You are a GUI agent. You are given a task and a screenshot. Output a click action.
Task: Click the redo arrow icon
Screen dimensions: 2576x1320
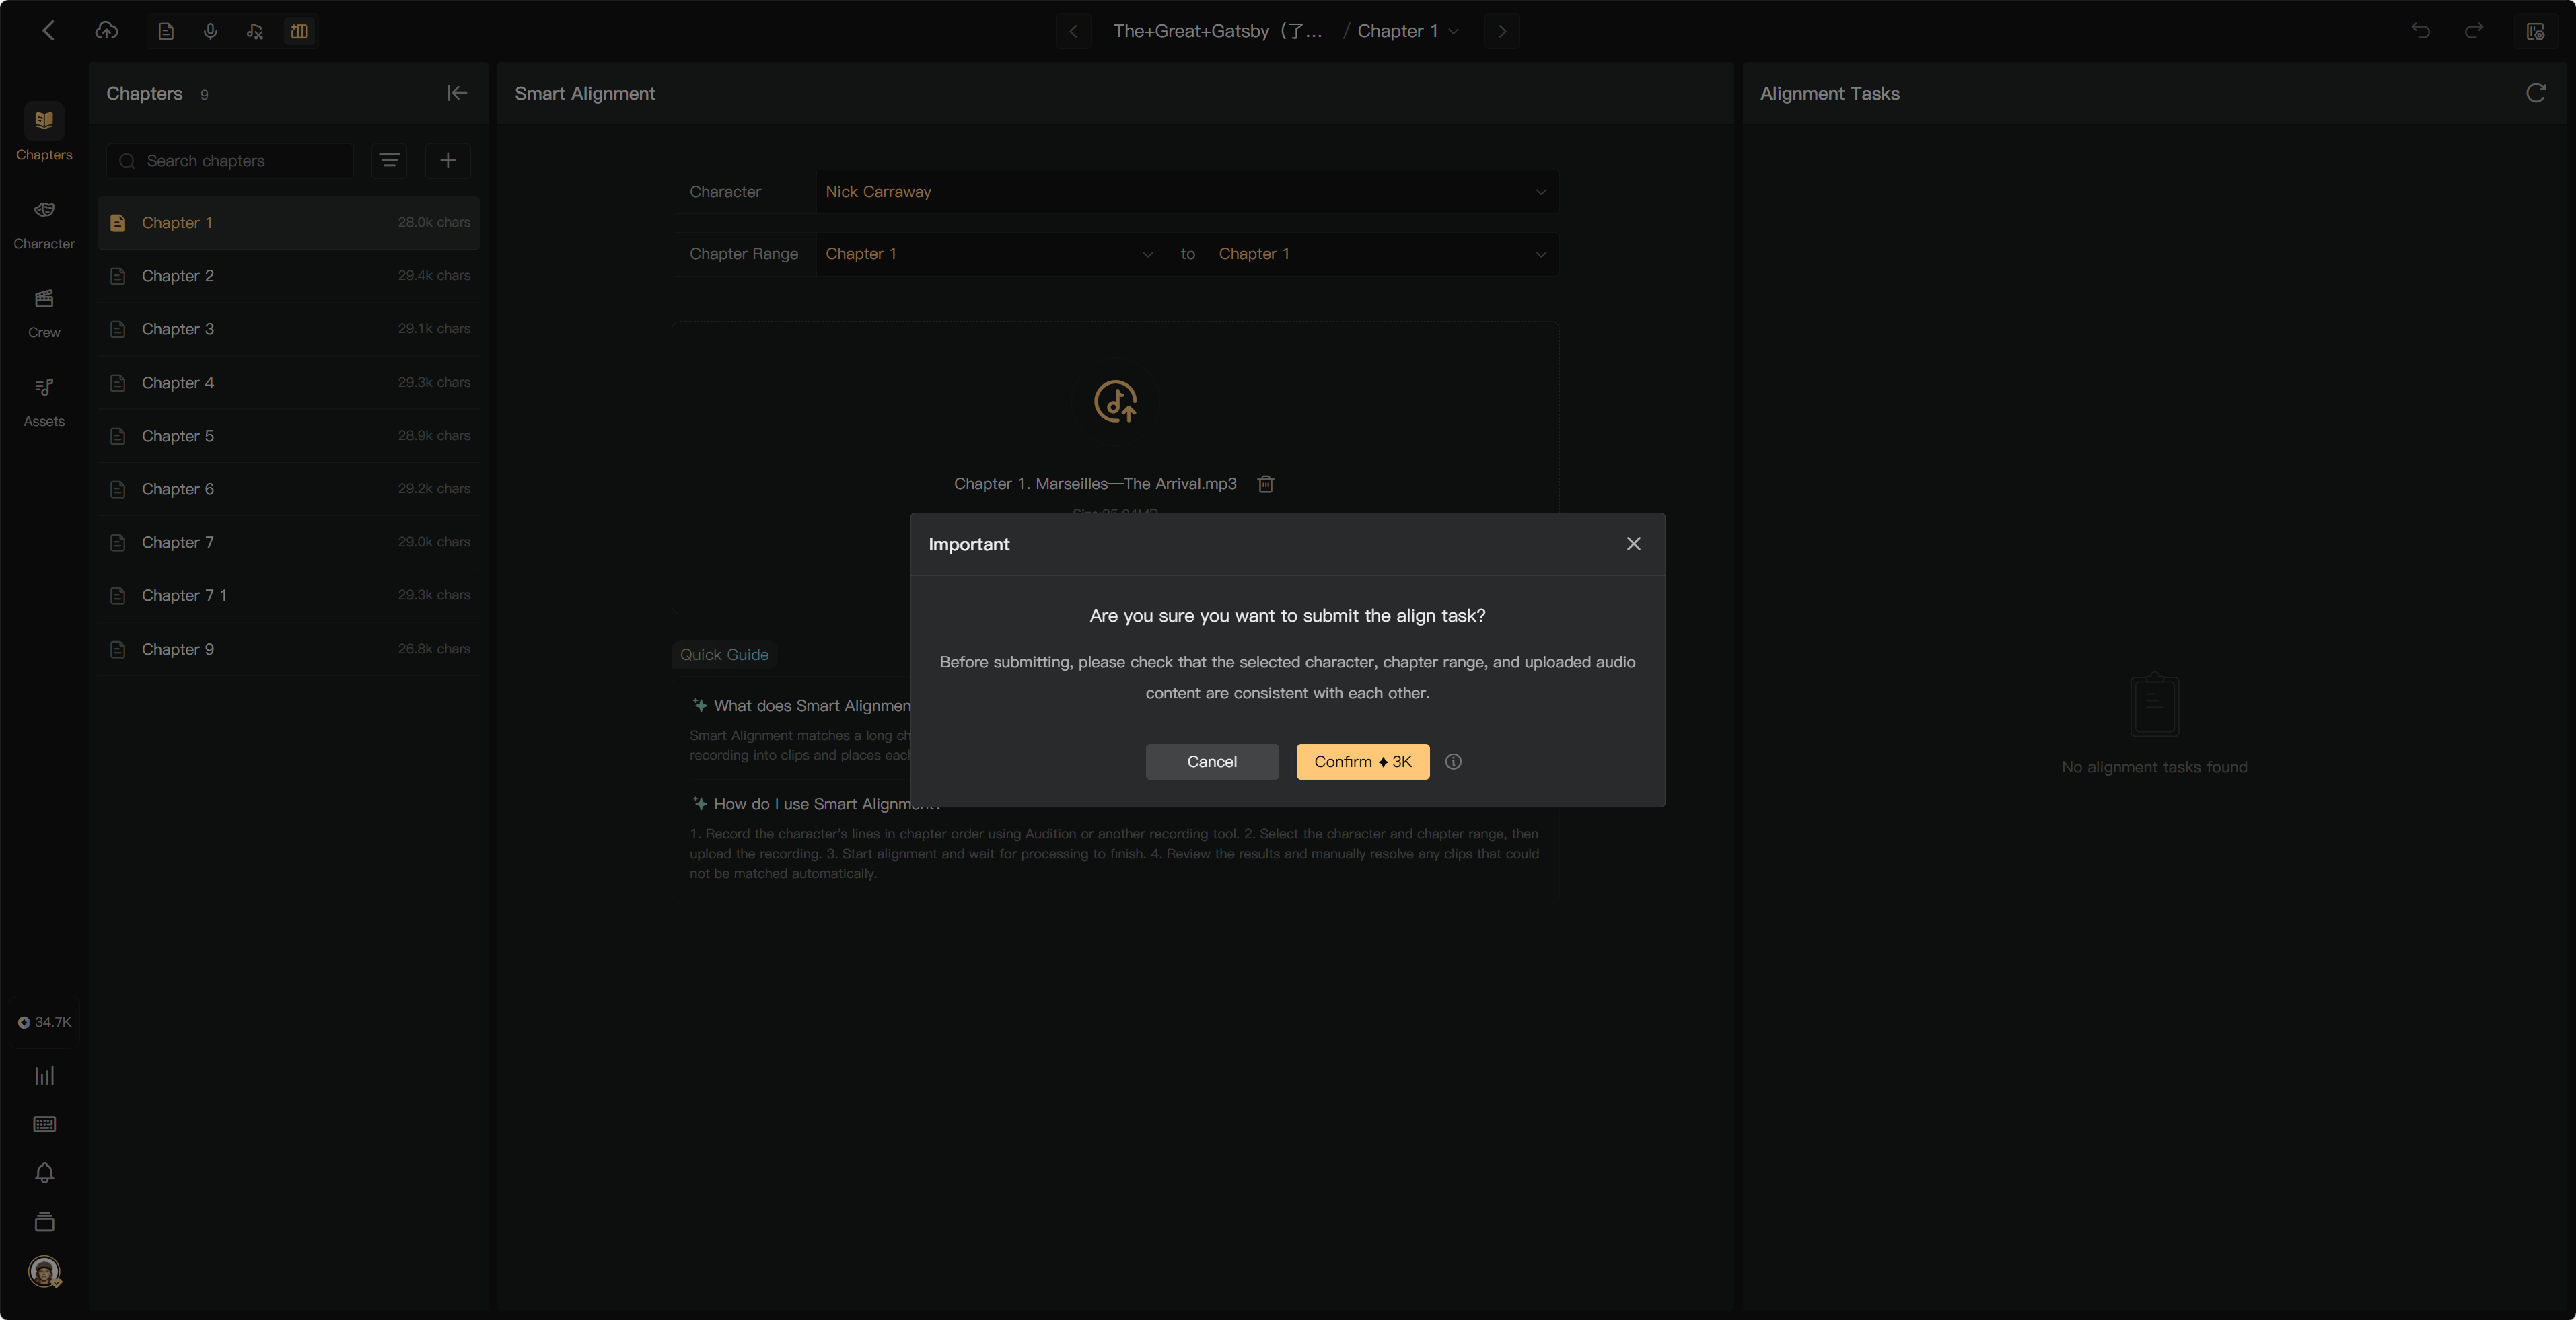[2474, 31]
